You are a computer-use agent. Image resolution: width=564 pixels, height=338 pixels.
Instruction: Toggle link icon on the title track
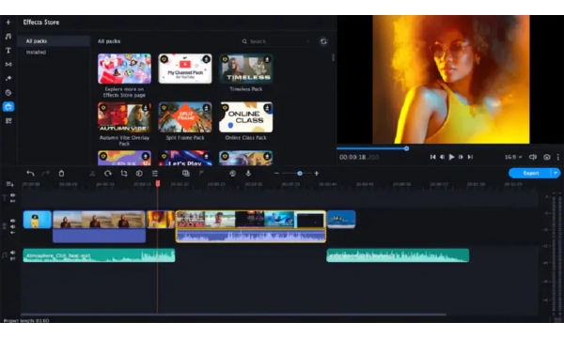[12, 201]
